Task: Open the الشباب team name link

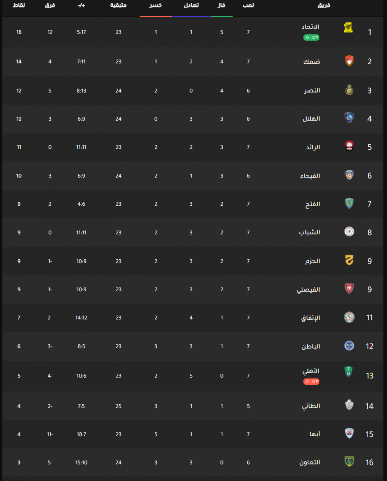Action: (309, 232)
